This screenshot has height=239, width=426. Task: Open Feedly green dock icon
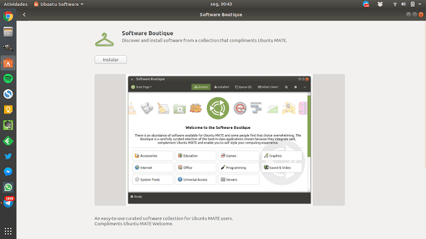click(8, 141)
